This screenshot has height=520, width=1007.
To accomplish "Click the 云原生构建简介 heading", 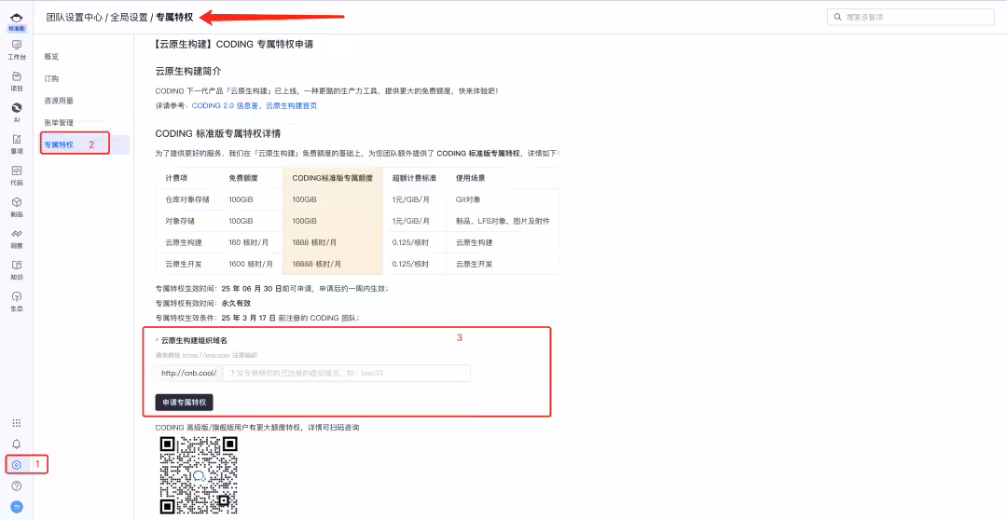I will (x=188, y=71).
